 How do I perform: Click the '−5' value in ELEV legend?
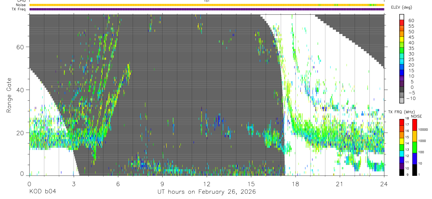[x=412, y=93]
